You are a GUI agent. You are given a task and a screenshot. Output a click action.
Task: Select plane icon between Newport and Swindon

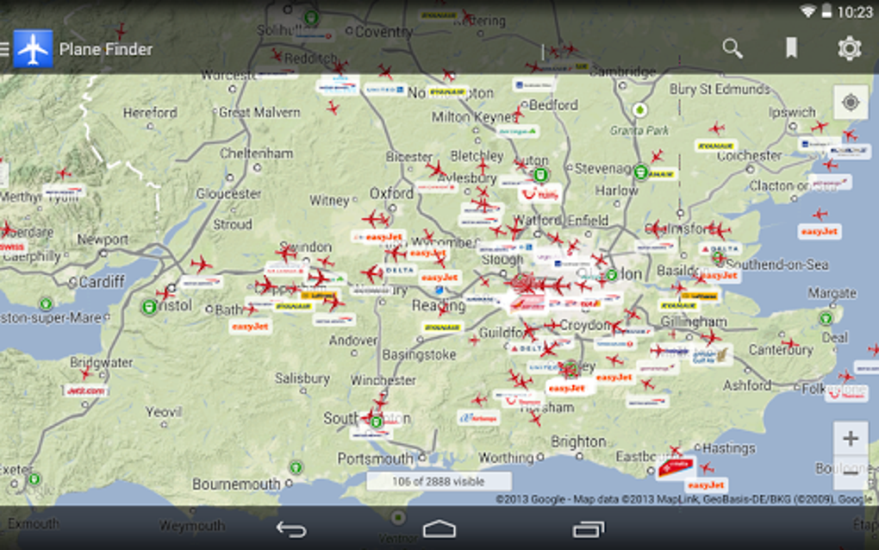point(201,264)
